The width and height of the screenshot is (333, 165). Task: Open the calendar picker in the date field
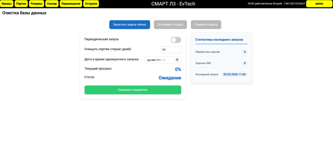click(177, 60)
